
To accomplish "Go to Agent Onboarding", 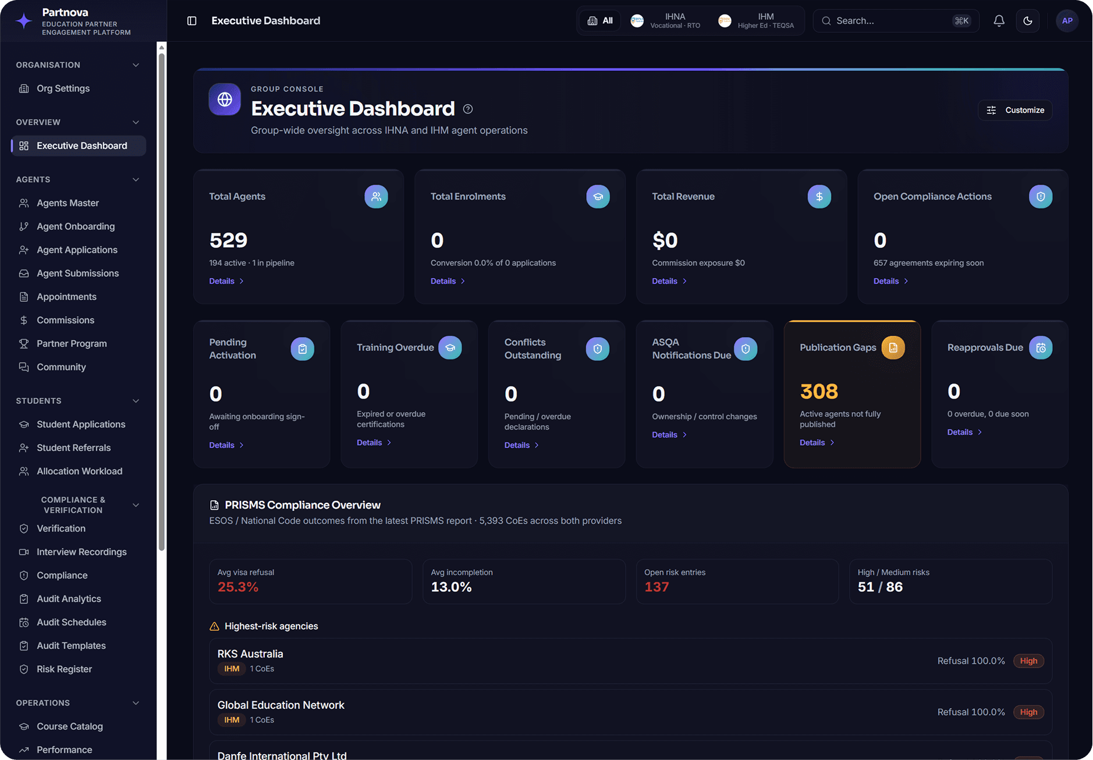I will pos(78,226).
